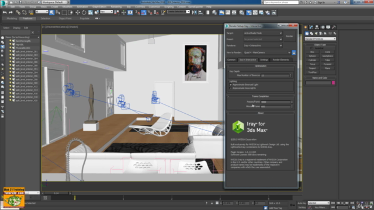Enable the AutoGrid checkbox
Image resolution: width=374 pixels, height=210 pixels.
pos(312,48)
